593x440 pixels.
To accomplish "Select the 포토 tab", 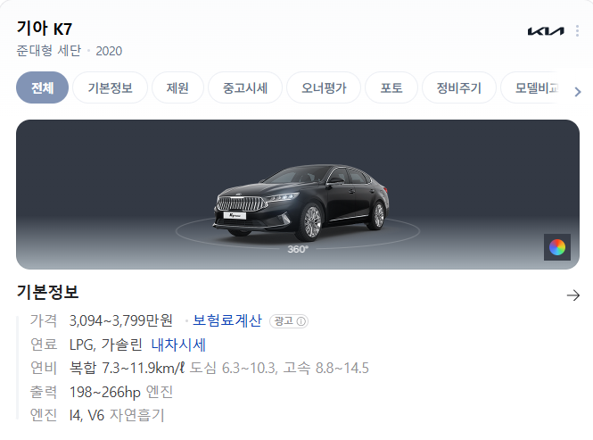I will (x=391, y=87).
